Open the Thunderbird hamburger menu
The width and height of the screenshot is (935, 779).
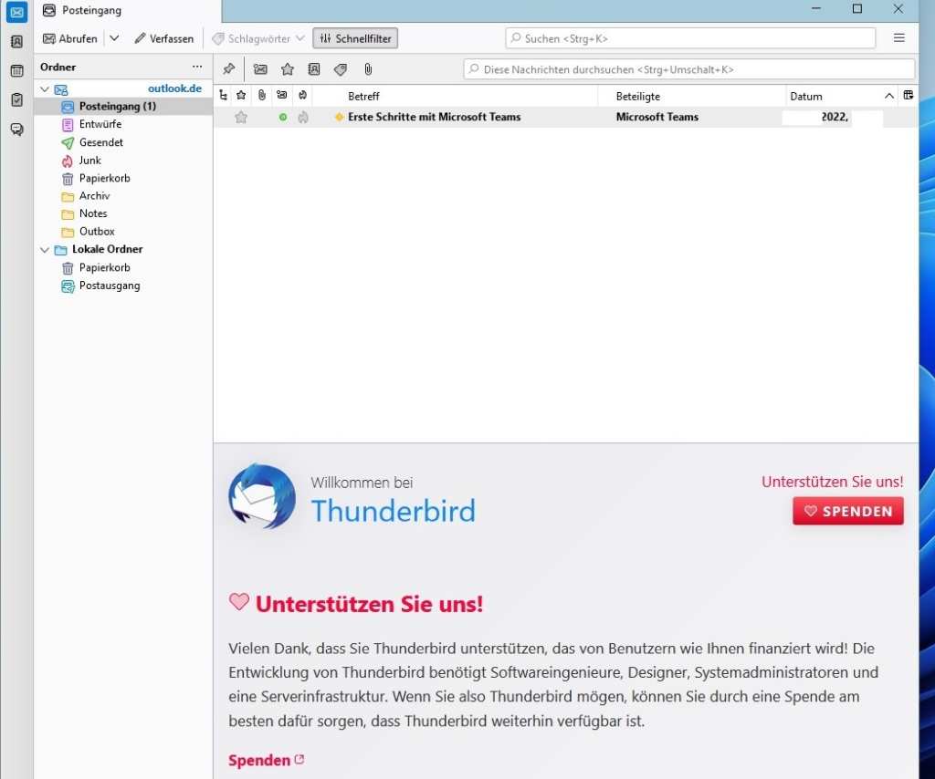(899, 38)
